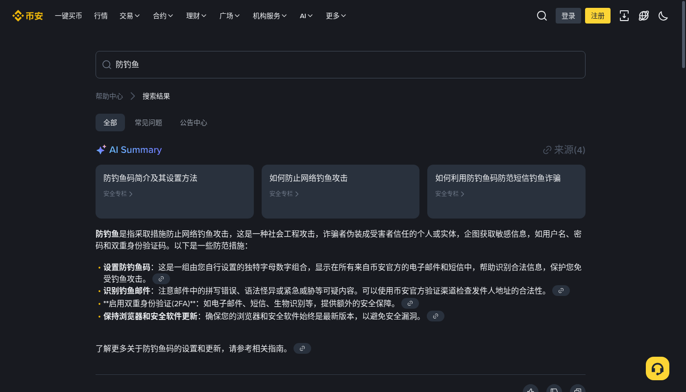
Task: Expand the AI dropdown in the navigation bar
Action: [307, 16]
